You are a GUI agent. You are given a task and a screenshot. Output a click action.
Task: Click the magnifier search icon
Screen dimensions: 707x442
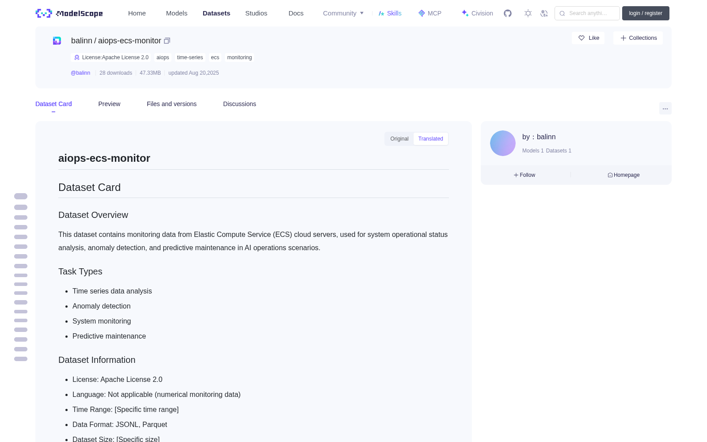tap(562, 13)
